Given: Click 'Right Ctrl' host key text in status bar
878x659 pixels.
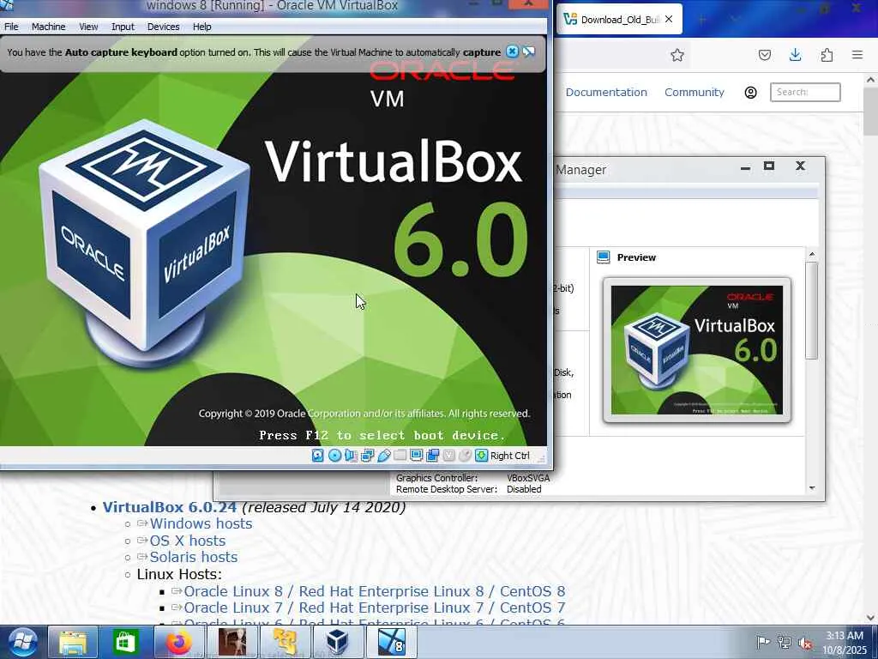Looking at the screenshot, I should [509, 456].
